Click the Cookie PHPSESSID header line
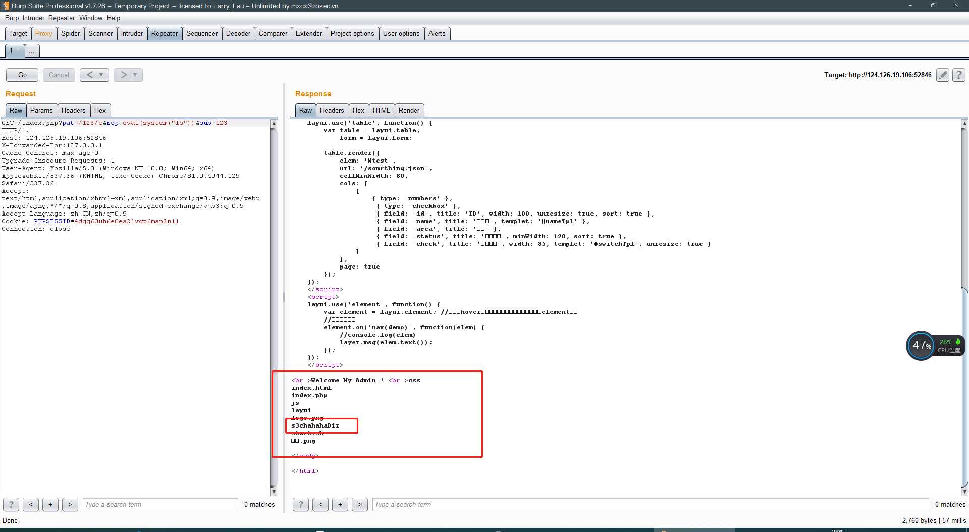Screen dimensions: 969x532 90,221
